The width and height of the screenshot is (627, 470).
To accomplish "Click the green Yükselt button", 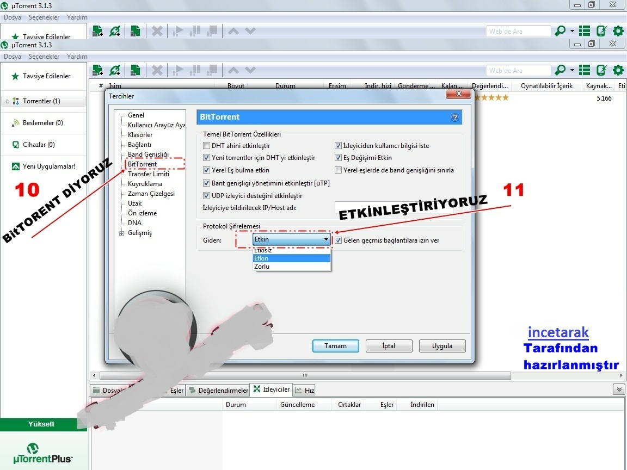I will click(41, 424).
